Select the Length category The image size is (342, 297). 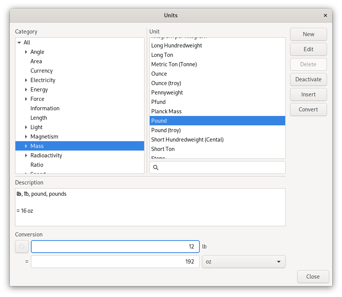(39, 118)
